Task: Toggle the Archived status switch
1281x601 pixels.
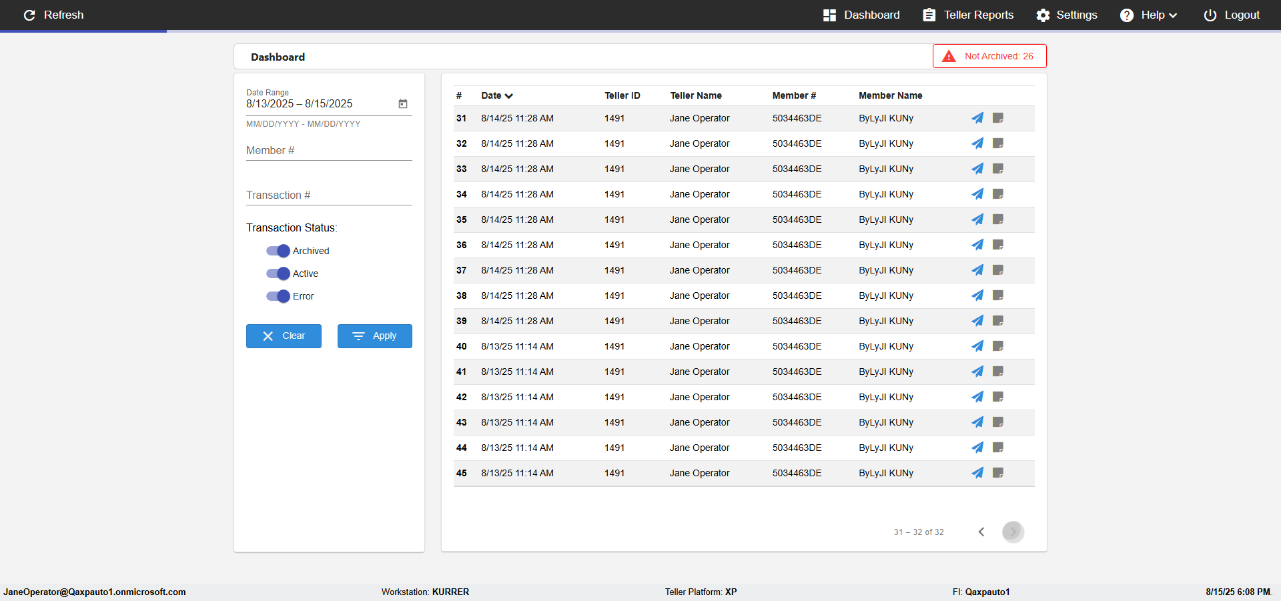Action: [278, 251]
